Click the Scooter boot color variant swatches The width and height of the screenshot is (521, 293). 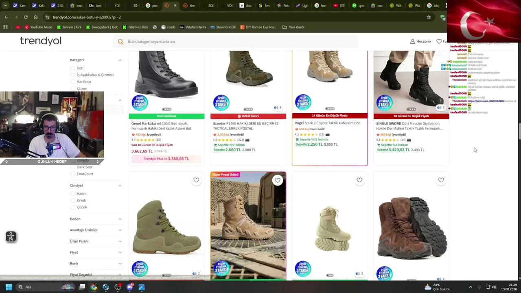click(x=278, y=107)
